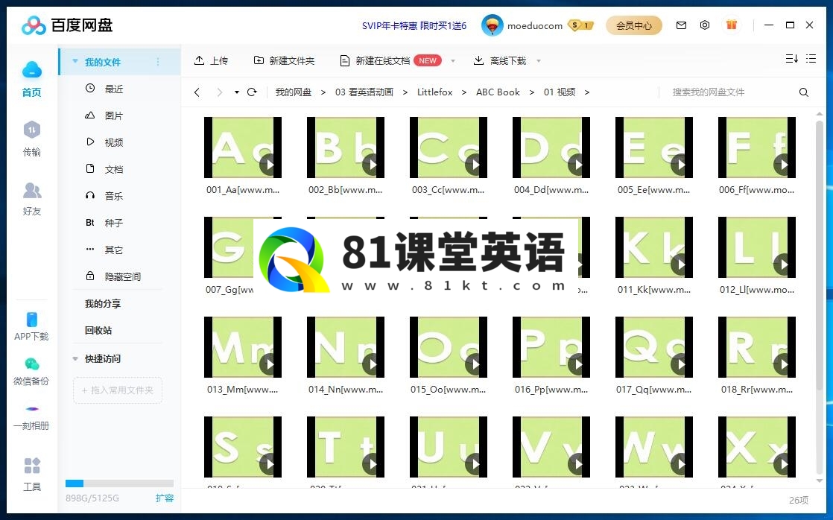
Task: Show 文档 documents category
Action: [x=104, y=169]
